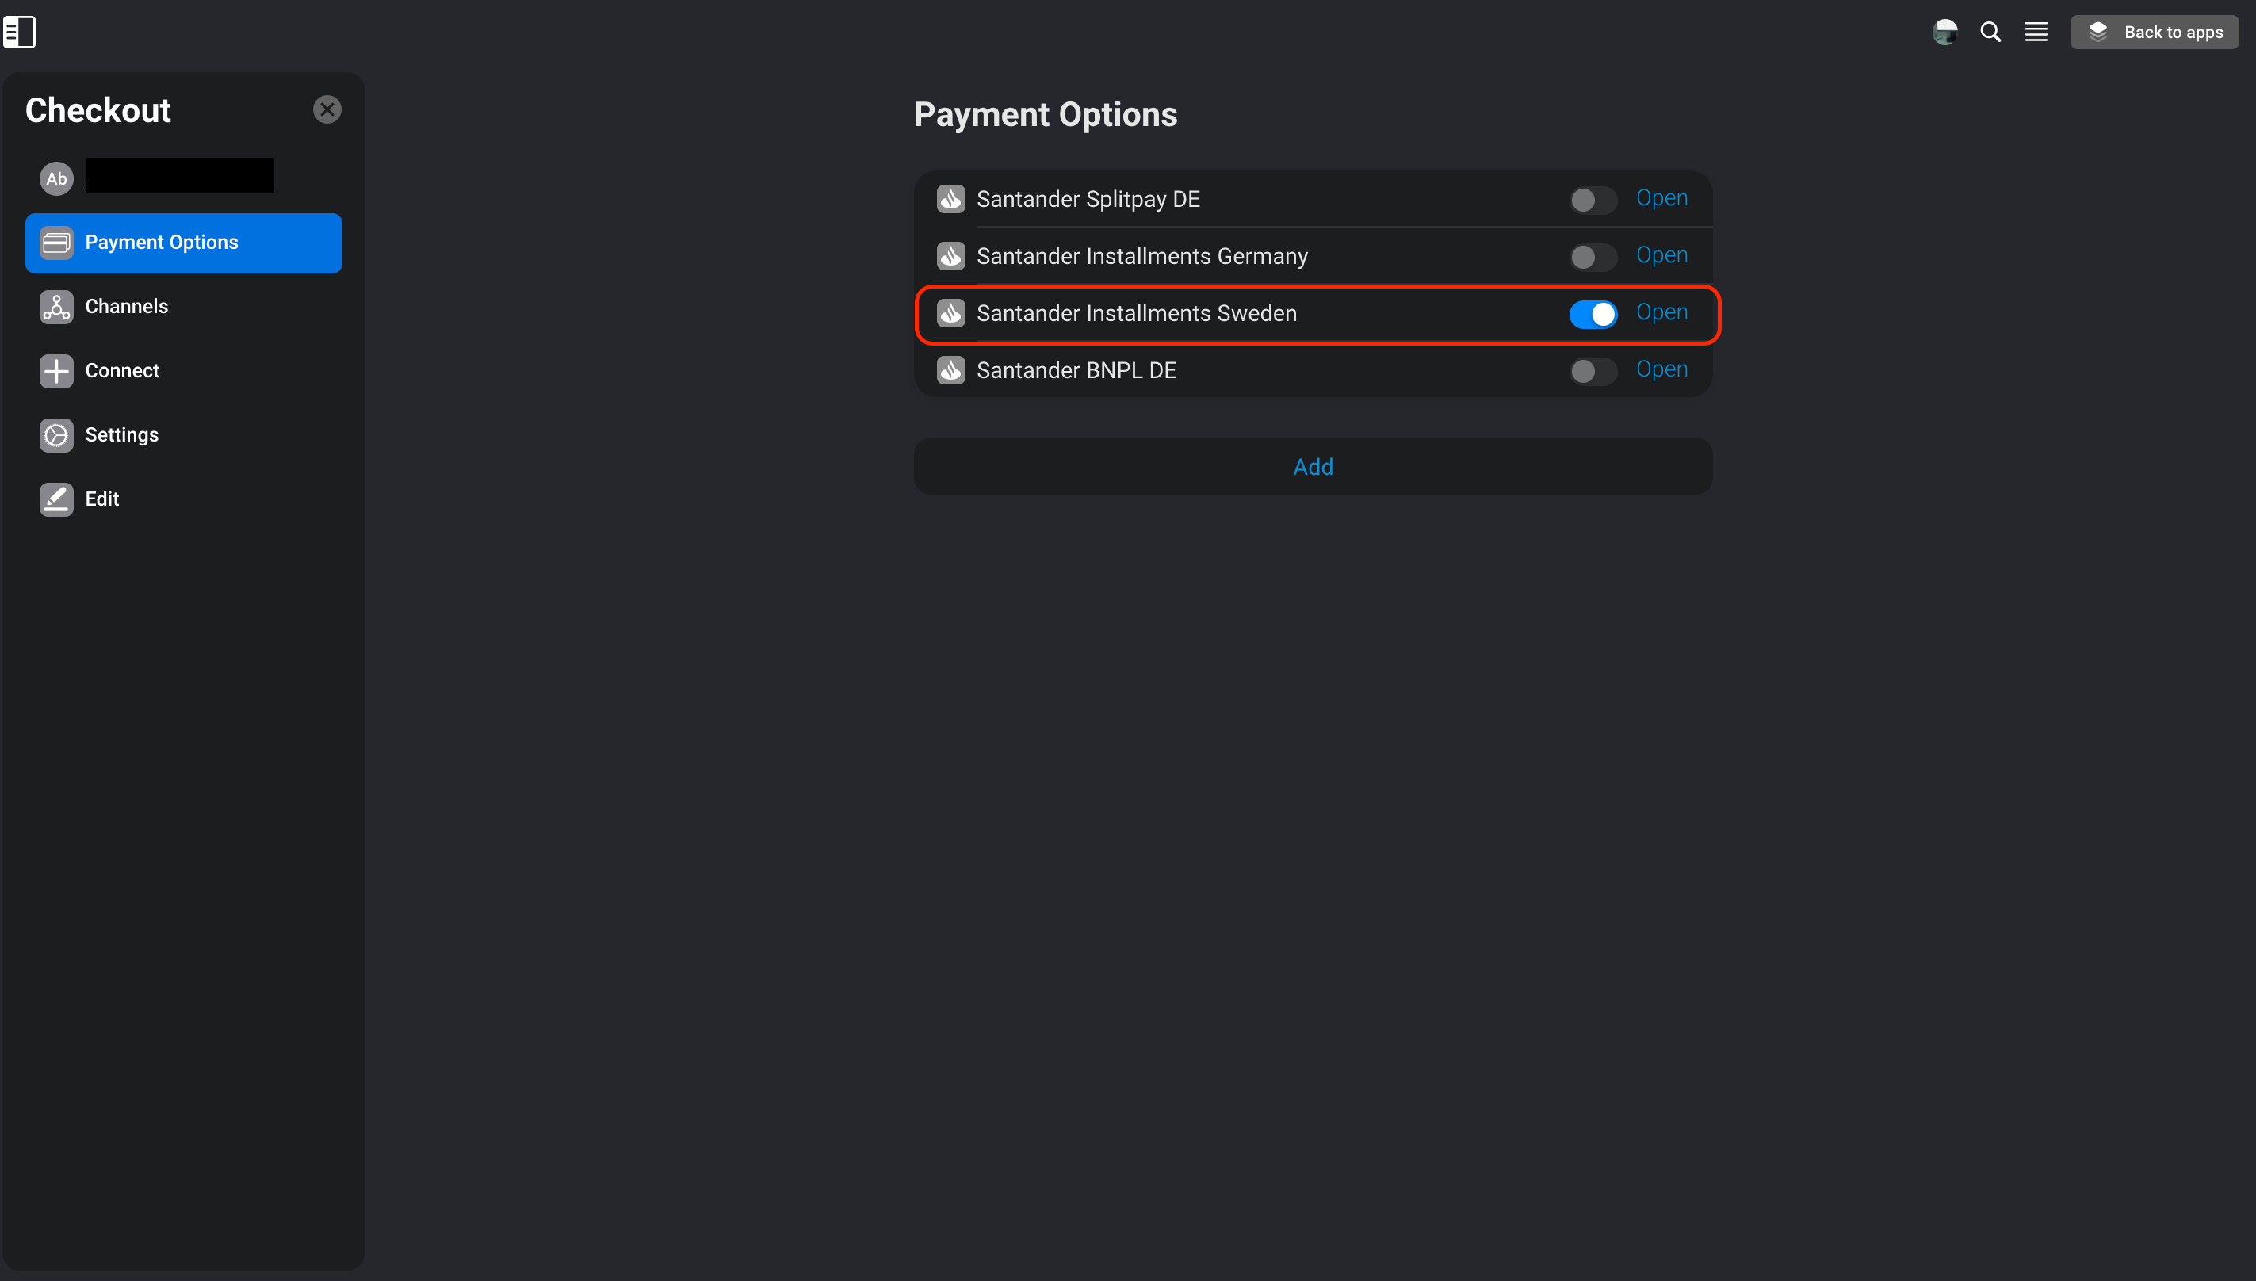Disable Santander Installments Sweden toggle

(1593, 314)
